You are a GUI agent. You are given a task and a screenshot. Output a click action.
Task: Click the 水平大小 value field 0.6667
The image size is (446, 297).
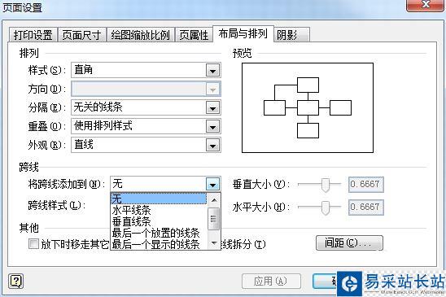tap(366, 207)
